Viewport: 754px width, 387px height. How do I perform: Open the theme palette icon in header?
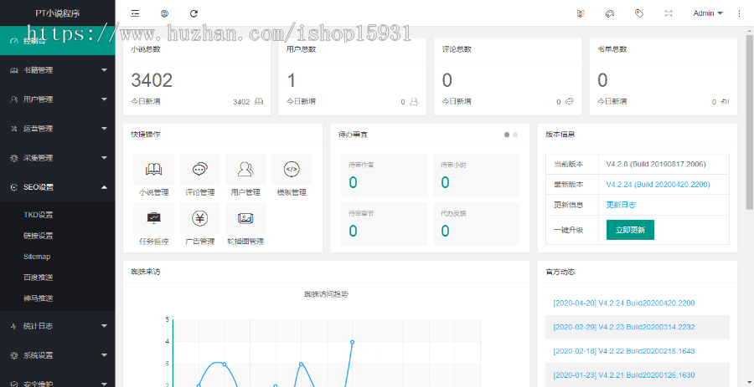click(x=610, y=13)
